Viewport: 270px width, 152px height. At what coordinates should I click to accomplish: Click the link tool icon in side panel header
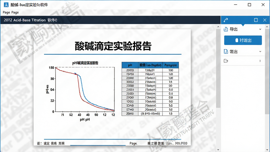[x=226, y=20]
